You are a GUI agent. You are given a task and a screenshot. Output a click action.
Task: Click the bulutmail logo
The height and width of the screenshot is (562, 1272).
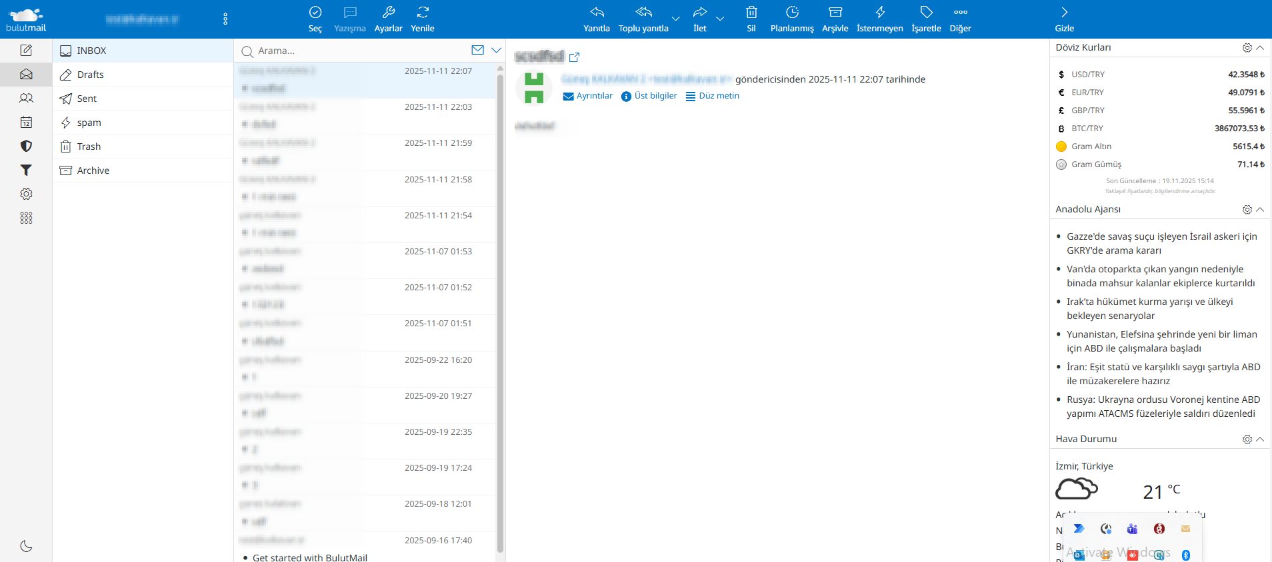[x=26, y=19]
